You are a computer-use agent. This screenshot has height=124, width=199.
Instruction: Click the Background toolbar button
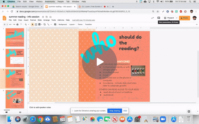click(x=63, y=24)
